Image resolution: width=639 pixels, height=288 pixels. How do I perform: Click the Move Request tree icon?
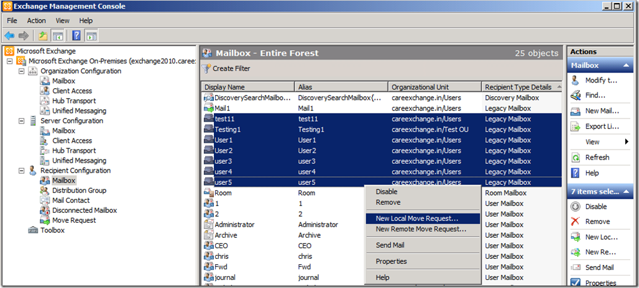click(x=45, y=220)
